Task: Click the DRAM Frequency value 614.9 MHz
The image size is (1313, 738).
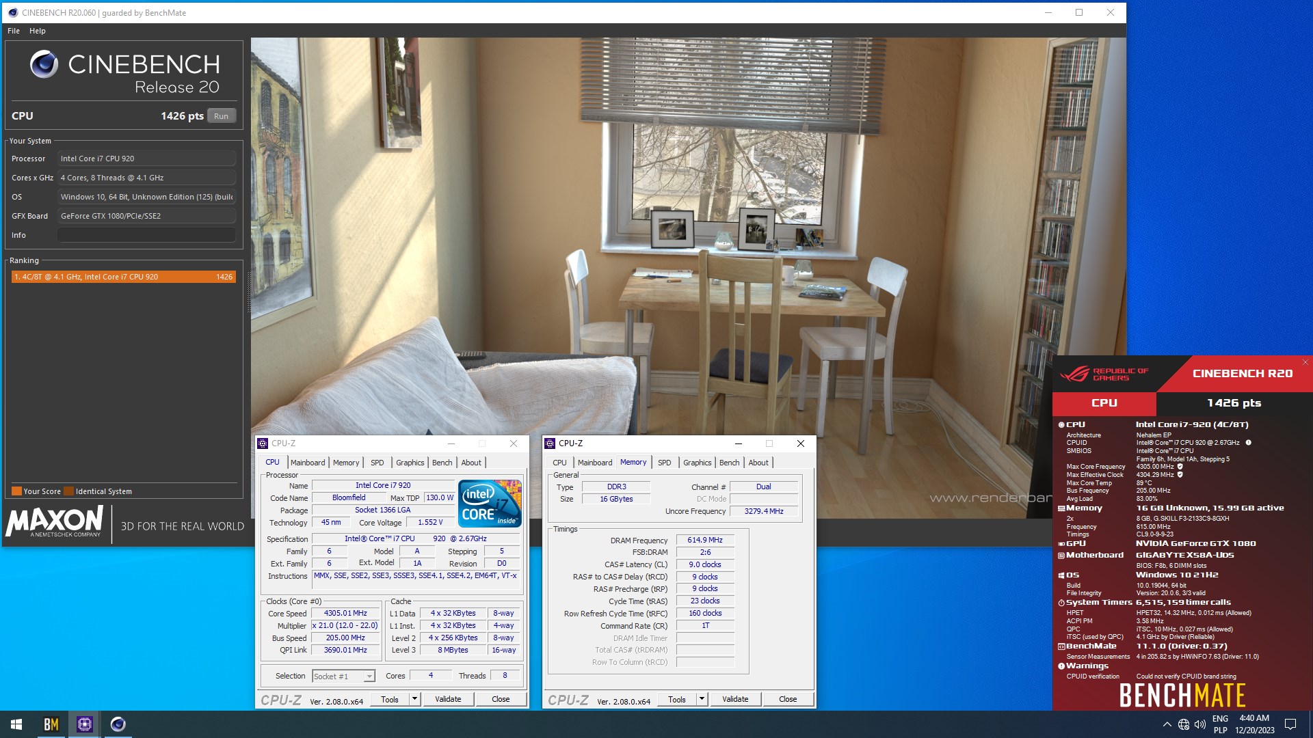Action: tap(705, 540)
